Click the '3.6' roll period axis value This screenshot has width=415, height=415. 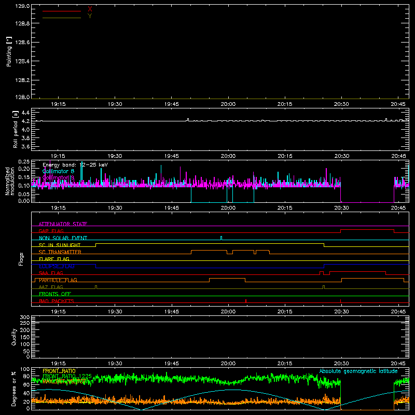[x=25, y=147]
